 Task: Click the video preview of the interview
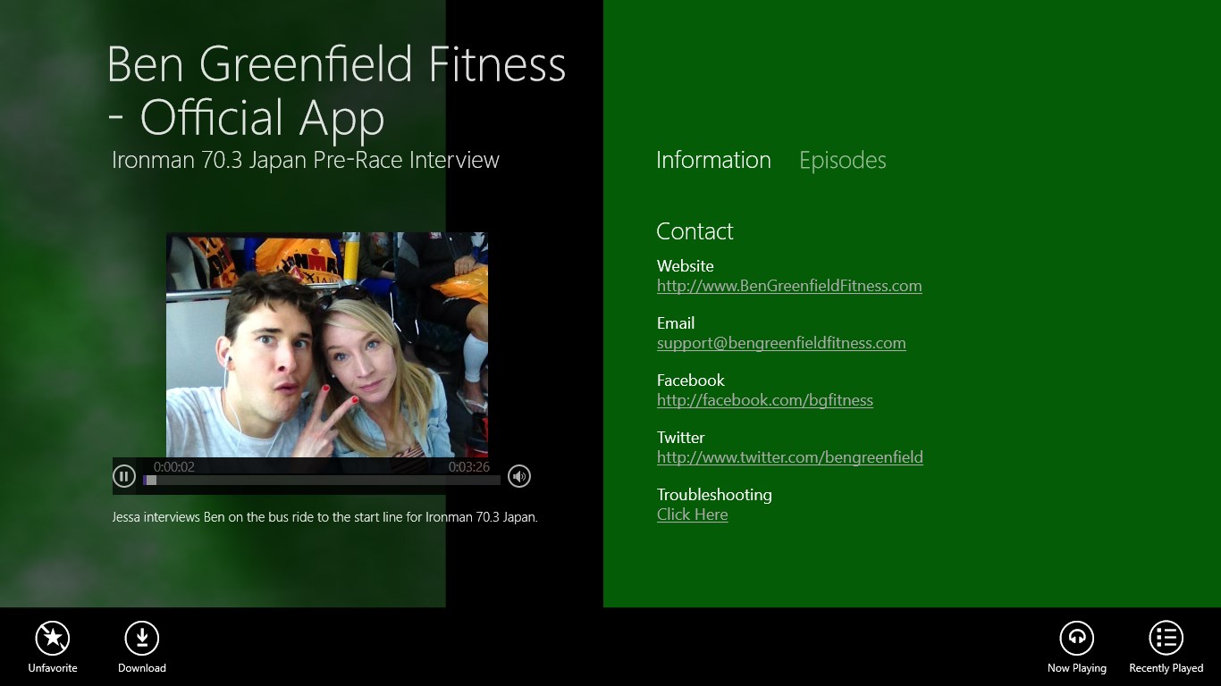(x=327, y=345)
